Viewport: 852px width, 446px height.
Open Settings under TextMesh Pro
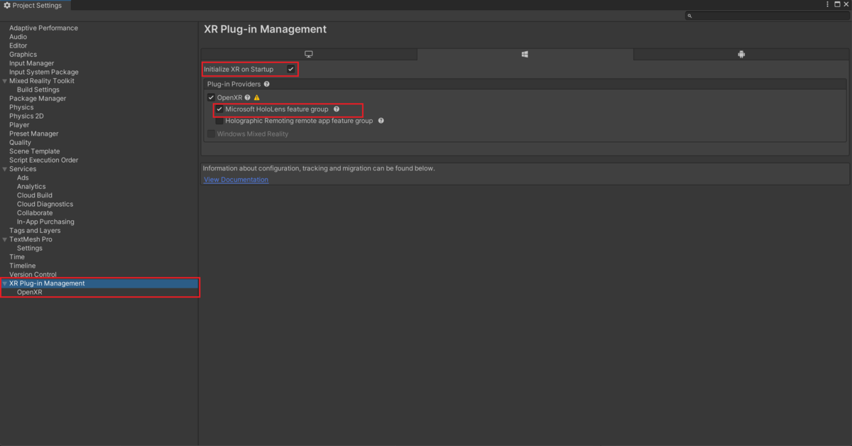point(30,248)
